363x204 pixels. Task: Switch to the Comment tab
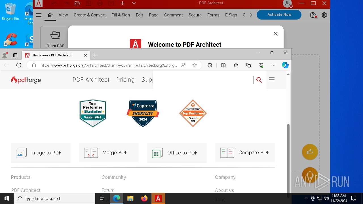[173, 15]
